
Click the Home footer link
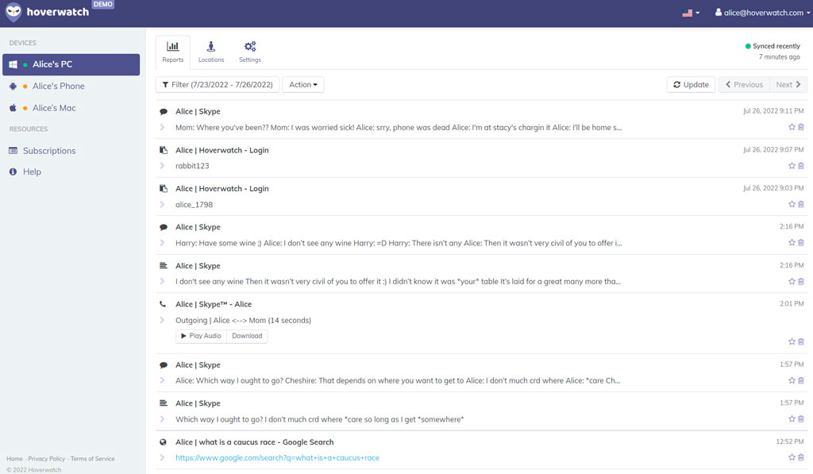pyautogui.click(x=14, y=459)
